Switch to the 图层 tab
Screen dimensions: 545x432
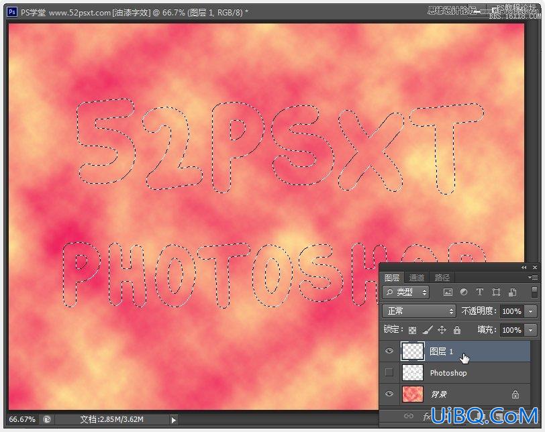(392, 278)
